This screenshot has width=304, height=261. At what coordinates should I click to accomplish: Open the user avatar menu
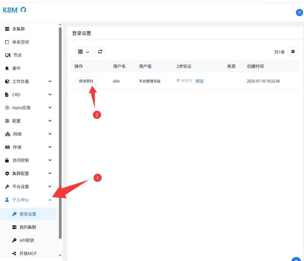point(299,13)
